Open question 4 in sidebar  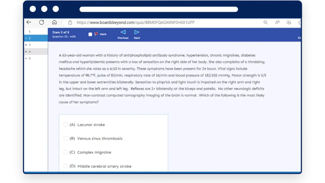tap(36, 52)
